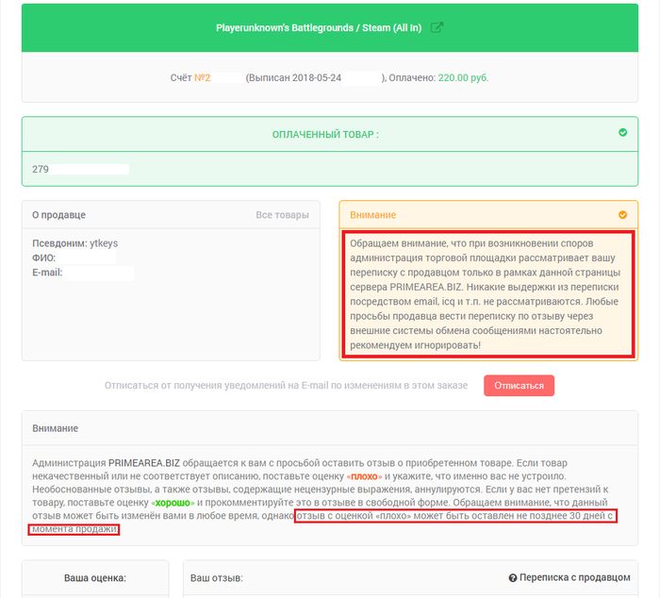The height and width of the screenshot is (598, 660).
Task: Click the checkmark icon in ОПЛАЧЕННЫЙ ТОВАР header
Action: tap(622, 133)
